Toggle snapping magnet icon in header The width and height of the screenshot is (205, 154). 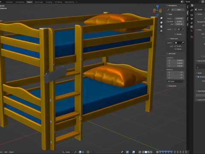80,152
